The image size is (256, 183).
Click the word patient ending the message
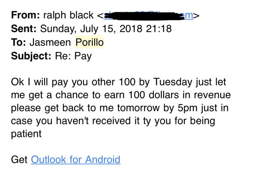tap(26, 134)
